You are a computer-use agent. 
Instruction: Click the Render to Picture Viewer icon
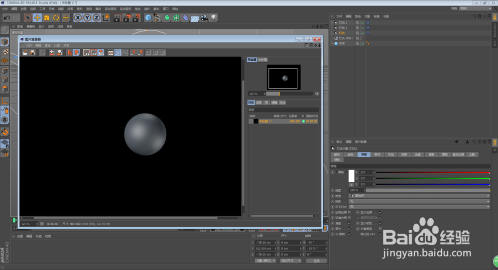point(126,18)
